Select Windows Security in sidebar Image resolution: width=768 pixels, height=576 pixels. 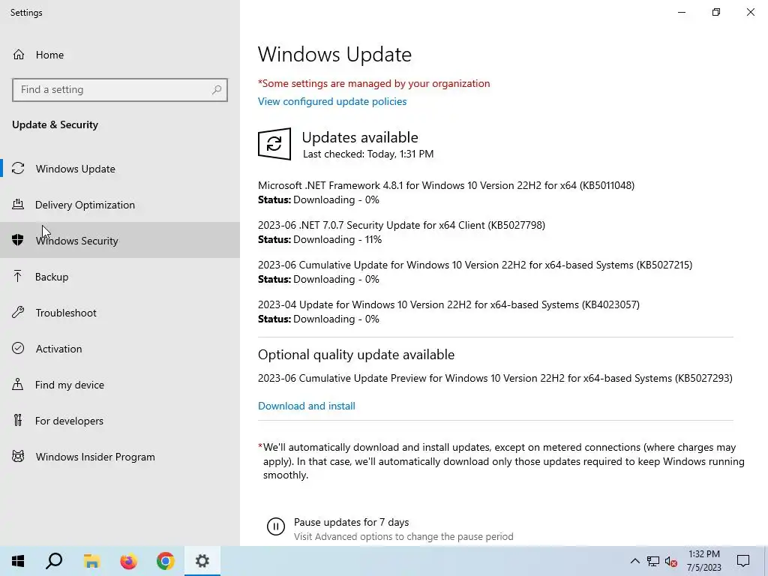[120, 241]
